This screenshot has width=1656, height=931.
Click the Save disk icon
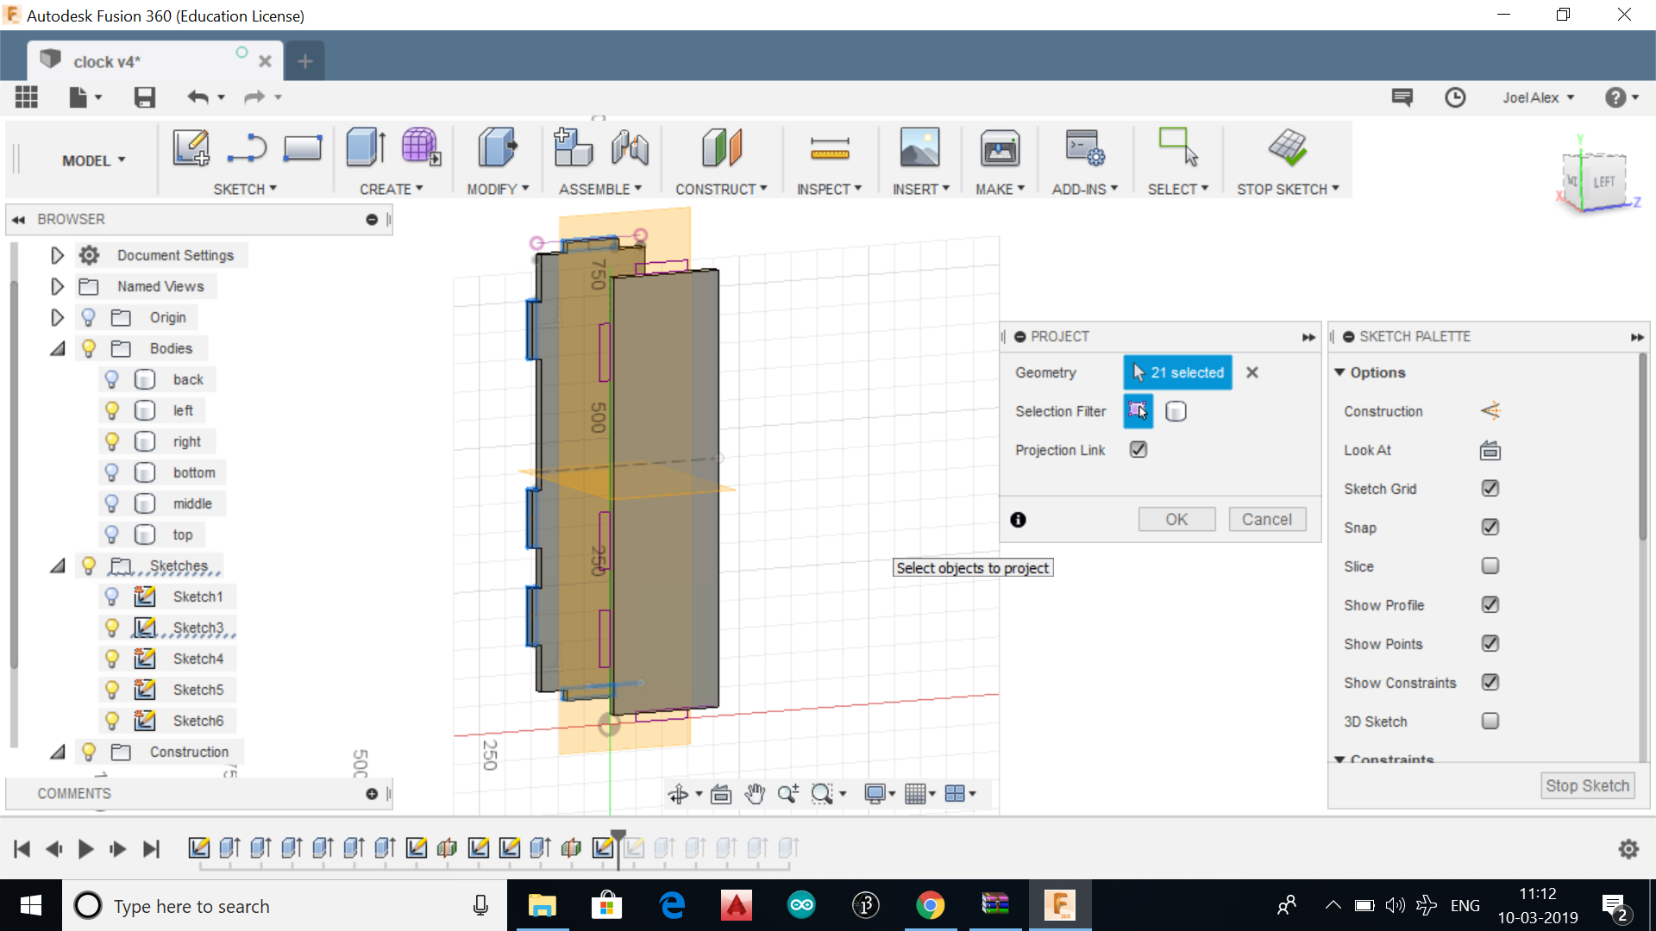click(x=144, y=97)
